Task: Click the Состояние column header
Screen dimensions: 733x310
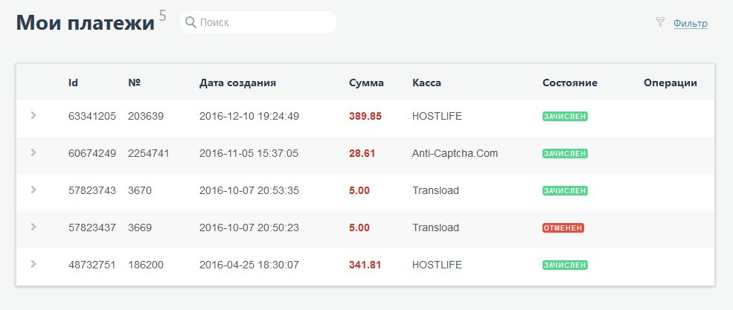Action: pos(570,83)
